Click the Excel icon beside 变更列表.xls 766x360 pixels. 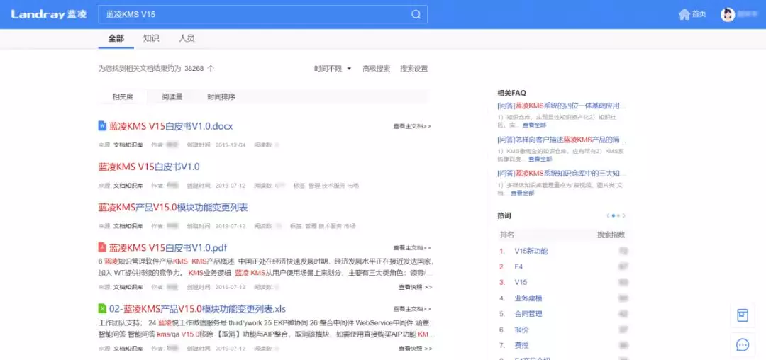pos(102,308)
